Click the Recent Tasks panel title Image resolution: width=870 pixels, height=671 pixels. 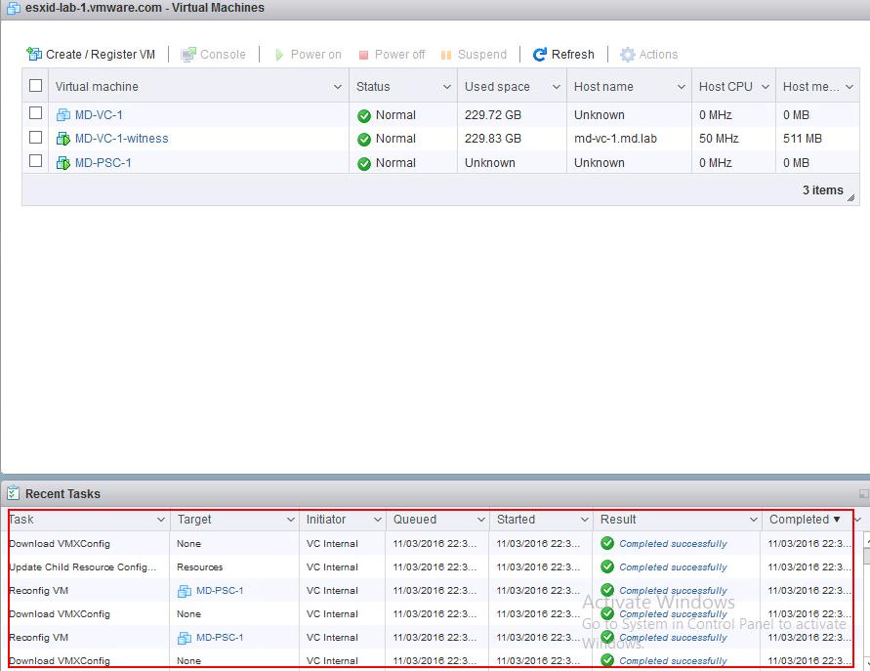62,493
